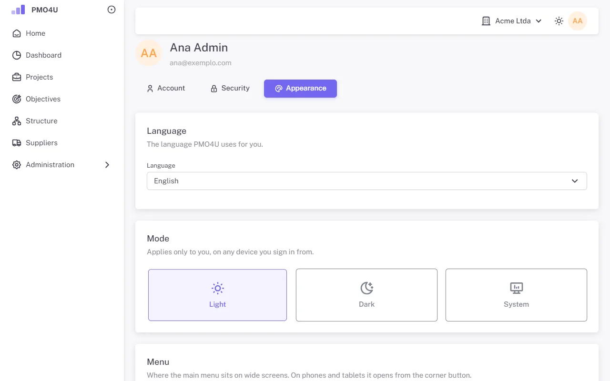Image resolution: width=610 pixels, height=381 pixels.
Task: Open user menu via top bar AA avatar
Action: pyautogui.click(x=578, y=21)
